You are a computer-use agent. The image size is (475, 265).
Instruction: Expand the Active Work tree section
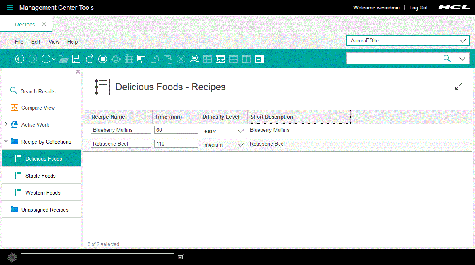(x=6, y=124)
